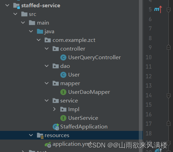Image resolution: width=173 pixels, height=152 pixels.
Task: Select the highlighted resources folder label
Action: (x=57, y=135)
